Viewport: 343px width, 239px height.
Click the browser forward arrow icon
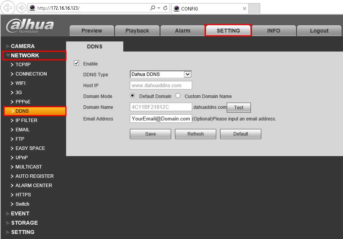tap(21, 7)
